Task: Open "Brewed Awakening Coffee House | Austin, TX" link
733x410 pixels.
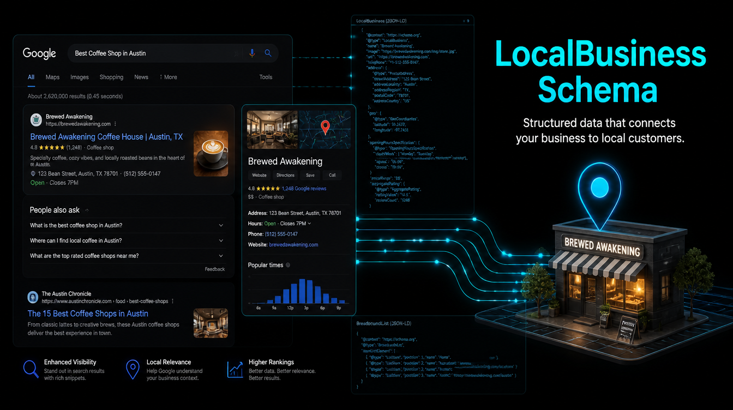Action: 106,137
